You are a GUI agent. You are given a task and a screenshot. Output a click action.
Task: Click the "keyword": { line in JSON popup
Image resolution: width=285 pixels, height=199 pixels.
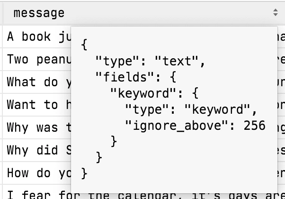(x=154, y=93)
